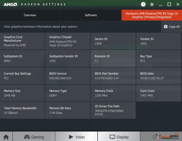Click the favorites star icon

click(x=152, y=4)
